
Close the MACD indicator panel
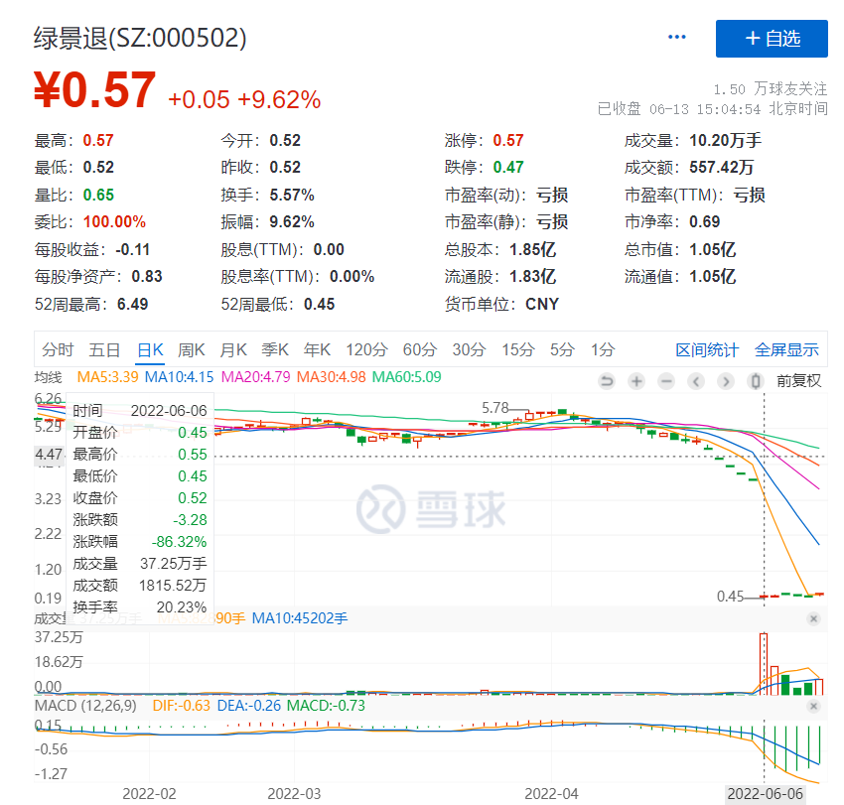pos(813,706)
